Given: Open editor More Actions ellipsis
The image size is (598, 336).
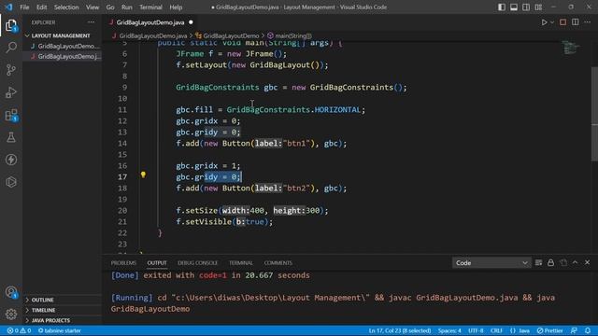Looking at the screenshot, I should [x=588, y=22].
